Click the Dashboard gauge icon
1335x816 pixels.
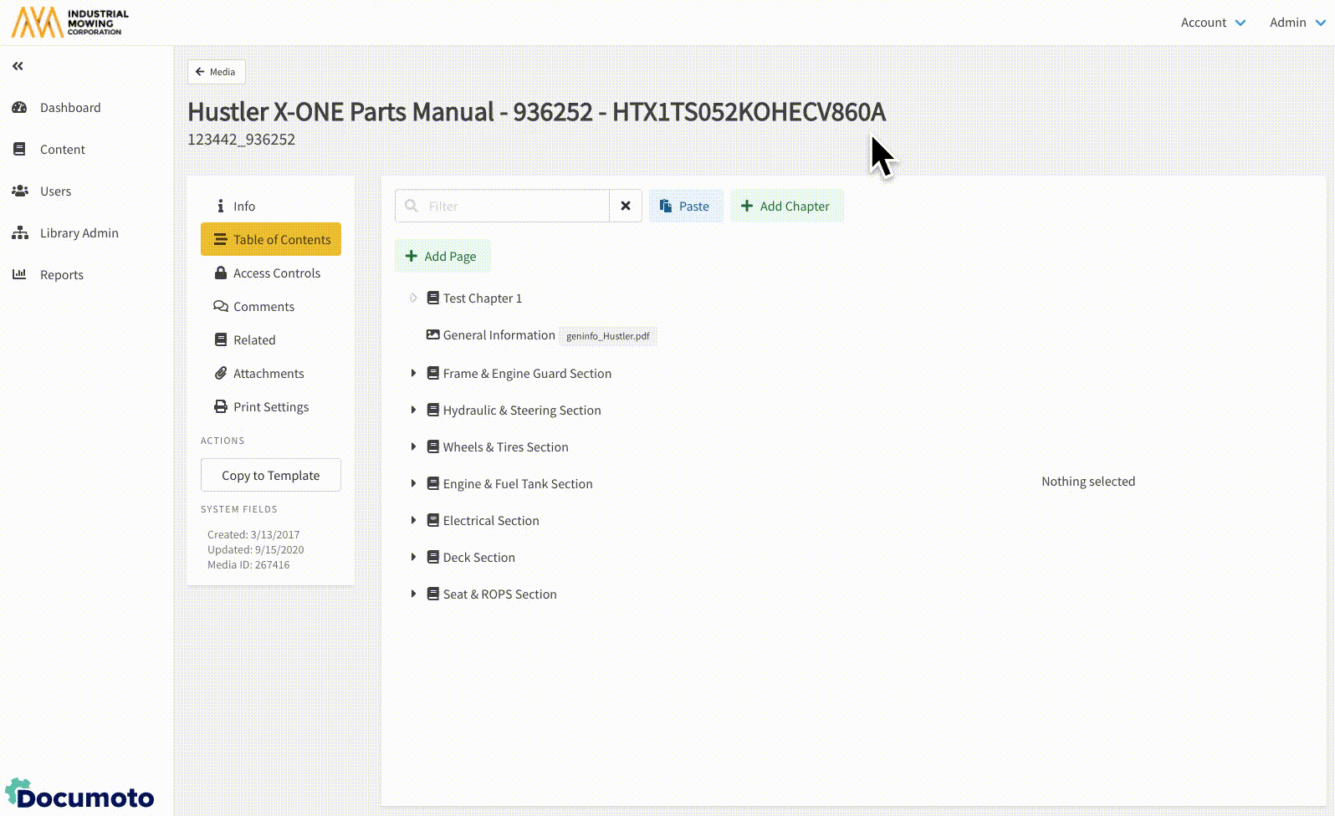tap(19, 108)
